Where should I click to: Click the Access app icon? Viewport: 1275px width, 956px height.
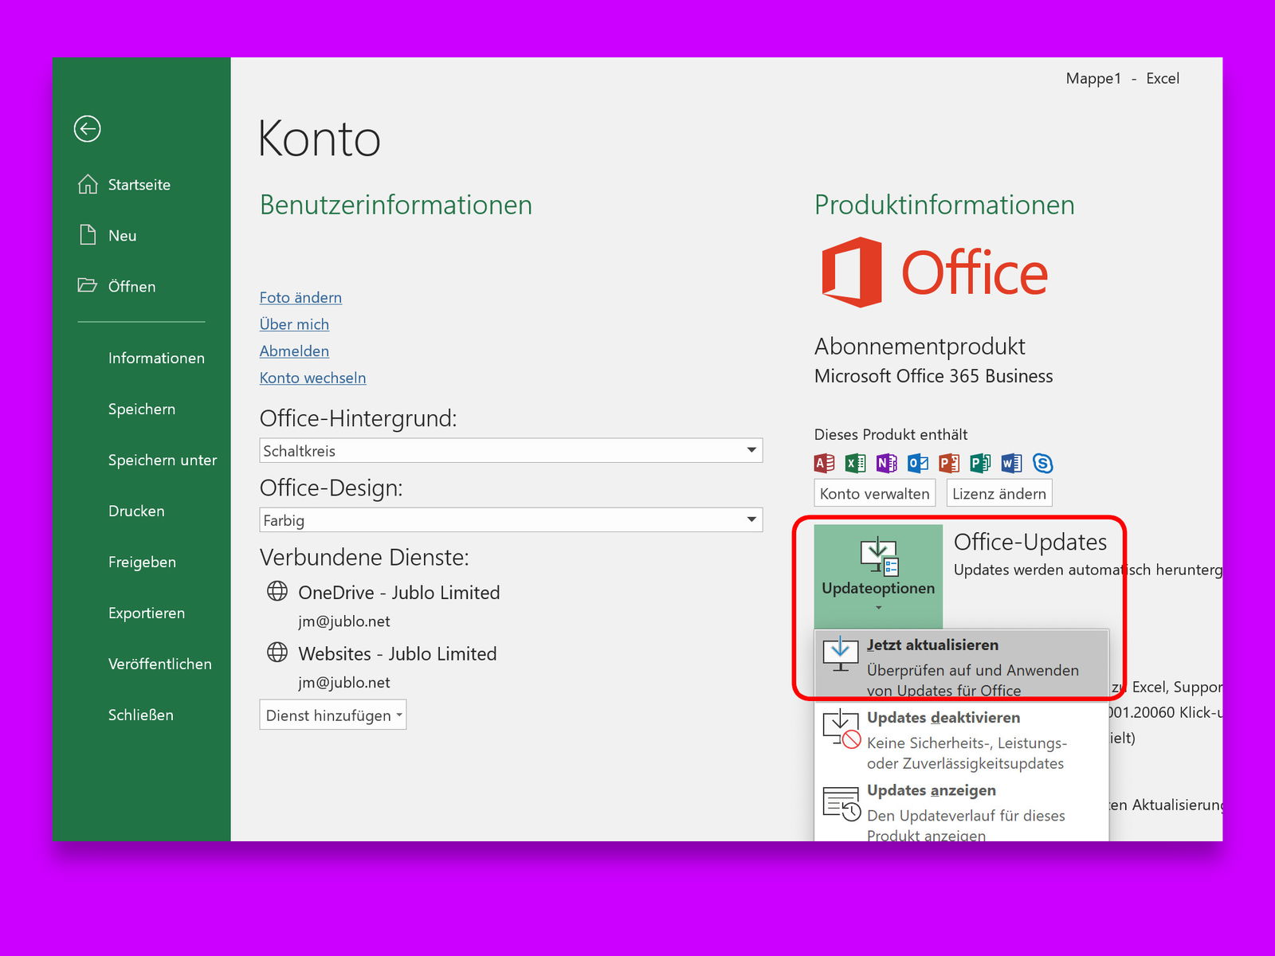coord(824,463)
